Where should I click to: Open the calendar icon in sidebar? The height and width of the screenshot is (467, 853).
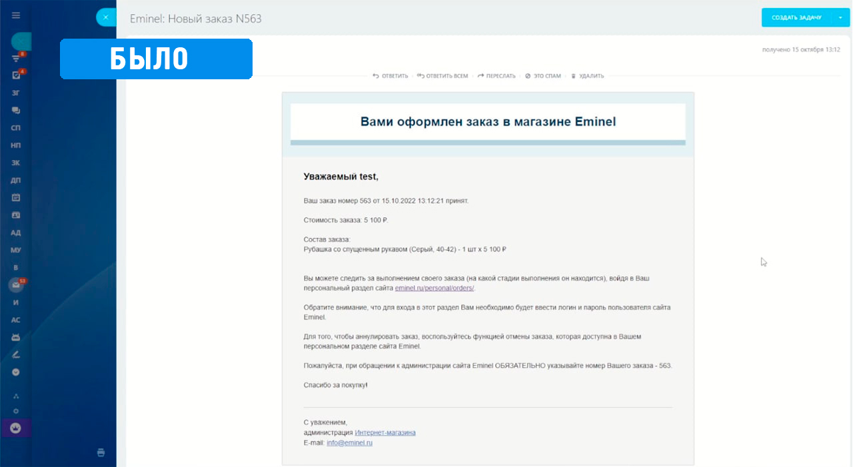coord(16,198)
